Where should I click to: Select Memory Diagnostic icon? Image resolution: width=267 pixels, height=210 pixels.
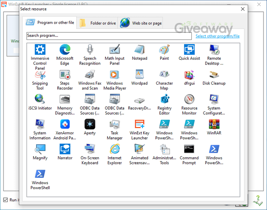click(65, 99)
